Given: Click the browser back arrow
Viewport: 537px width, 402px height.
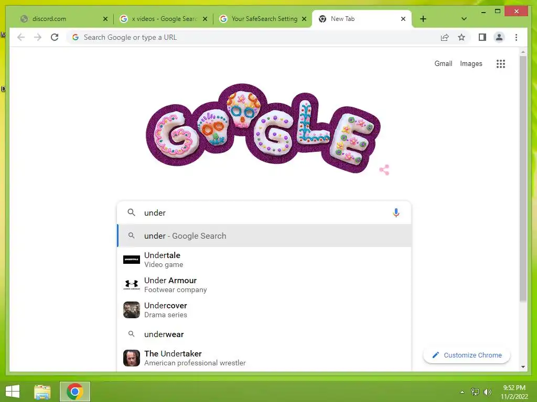Looking at the screenshot, I should 21,37.
